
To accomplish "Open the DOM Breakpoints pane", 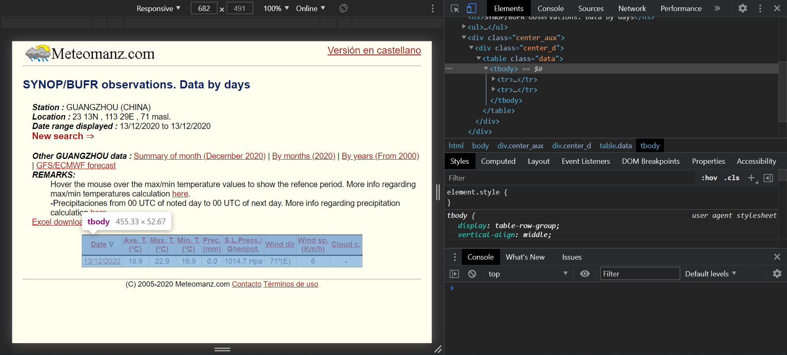I will click(651, 161).
